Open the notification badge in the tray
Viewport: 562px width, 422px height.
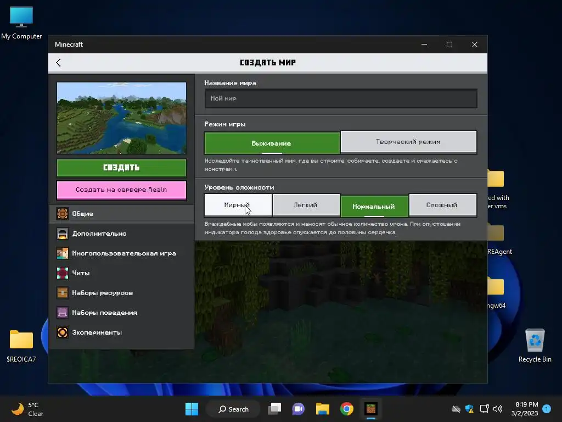click(x=547, y=409)
